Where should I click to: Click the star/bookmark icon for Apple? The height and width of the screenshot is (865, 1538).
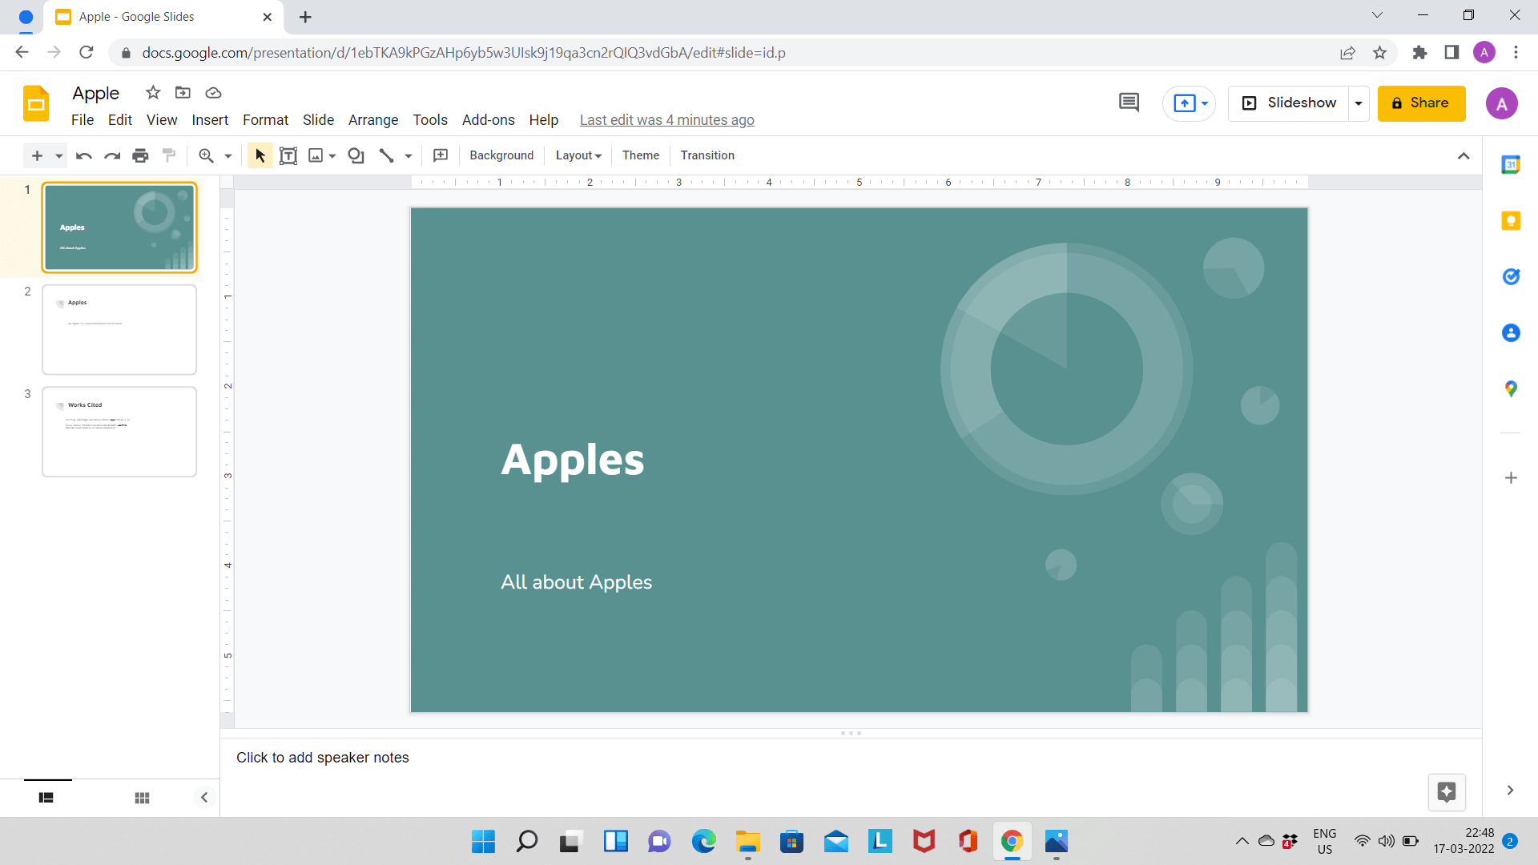tap(153, 93)
